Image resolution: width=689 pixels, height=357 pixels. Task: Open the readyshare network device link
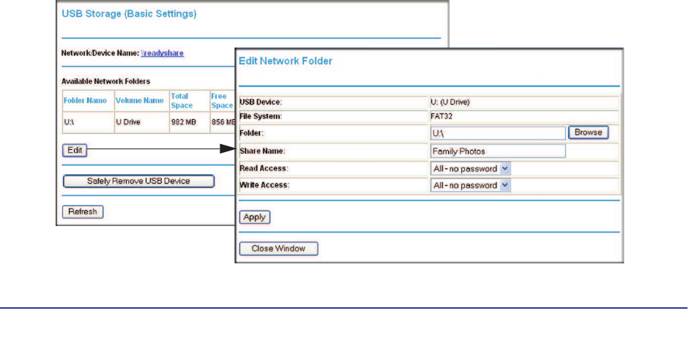tap(162, 53)
